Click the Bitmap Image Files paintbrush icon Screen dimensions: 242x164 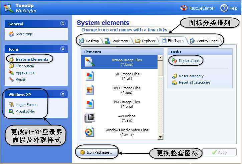coord(89,62)
